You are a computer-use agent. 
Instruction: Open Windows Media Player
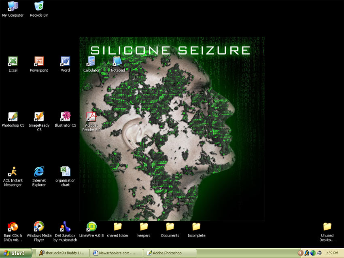38,226
